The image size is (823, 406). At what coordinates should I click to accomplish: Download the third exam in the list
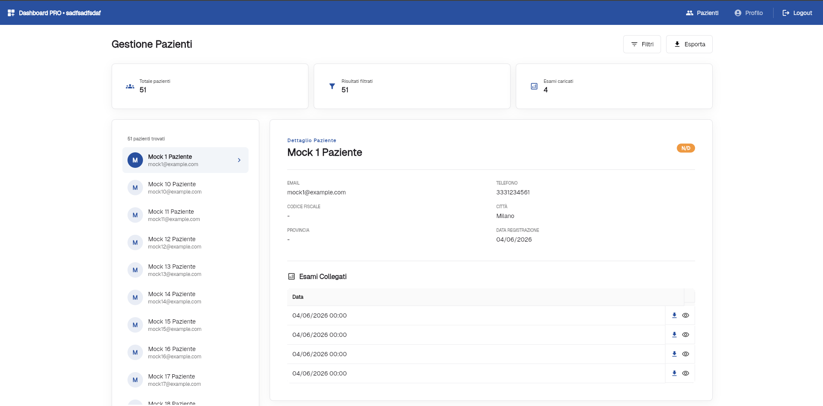tap(674, 354)
